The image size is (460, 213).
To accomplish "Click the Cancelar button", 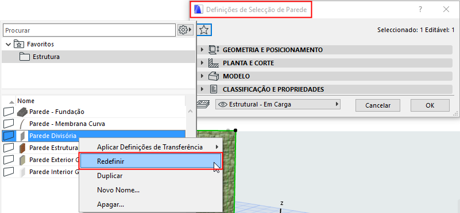I will [x=378, y=105].
